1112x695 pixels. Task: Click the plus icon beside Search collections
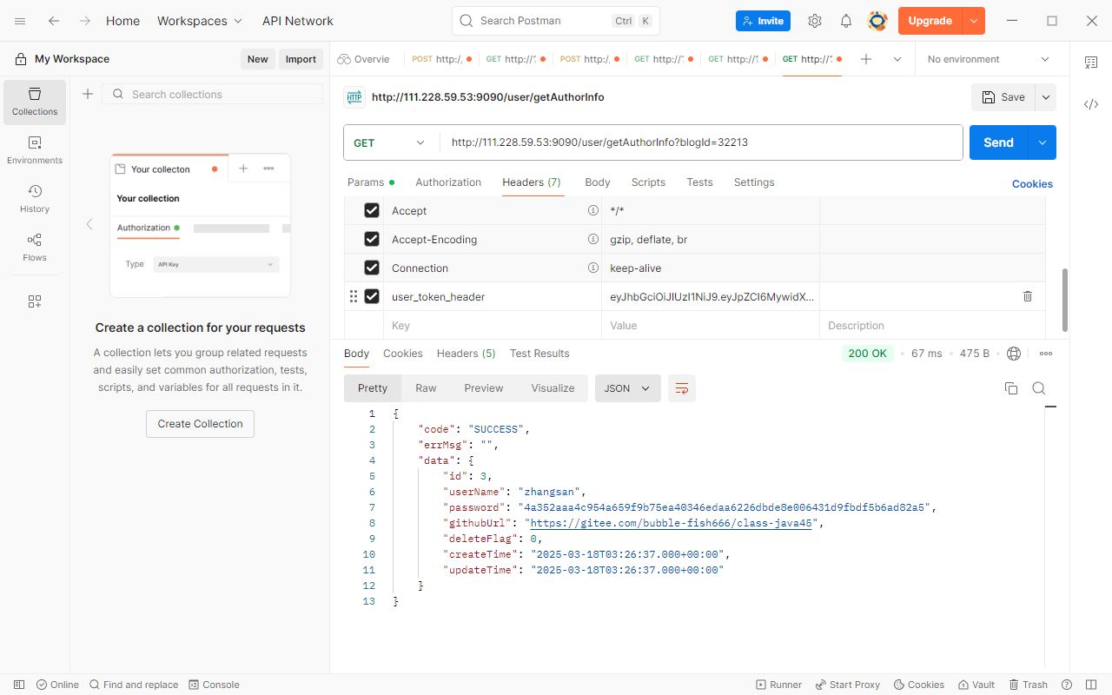click(88, 94)
